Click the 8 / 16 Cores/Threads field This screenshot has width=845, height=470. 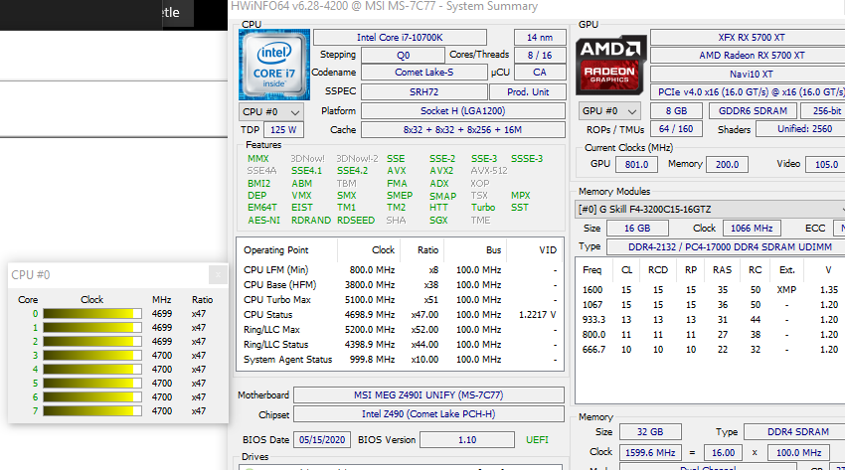pos(540,55)
